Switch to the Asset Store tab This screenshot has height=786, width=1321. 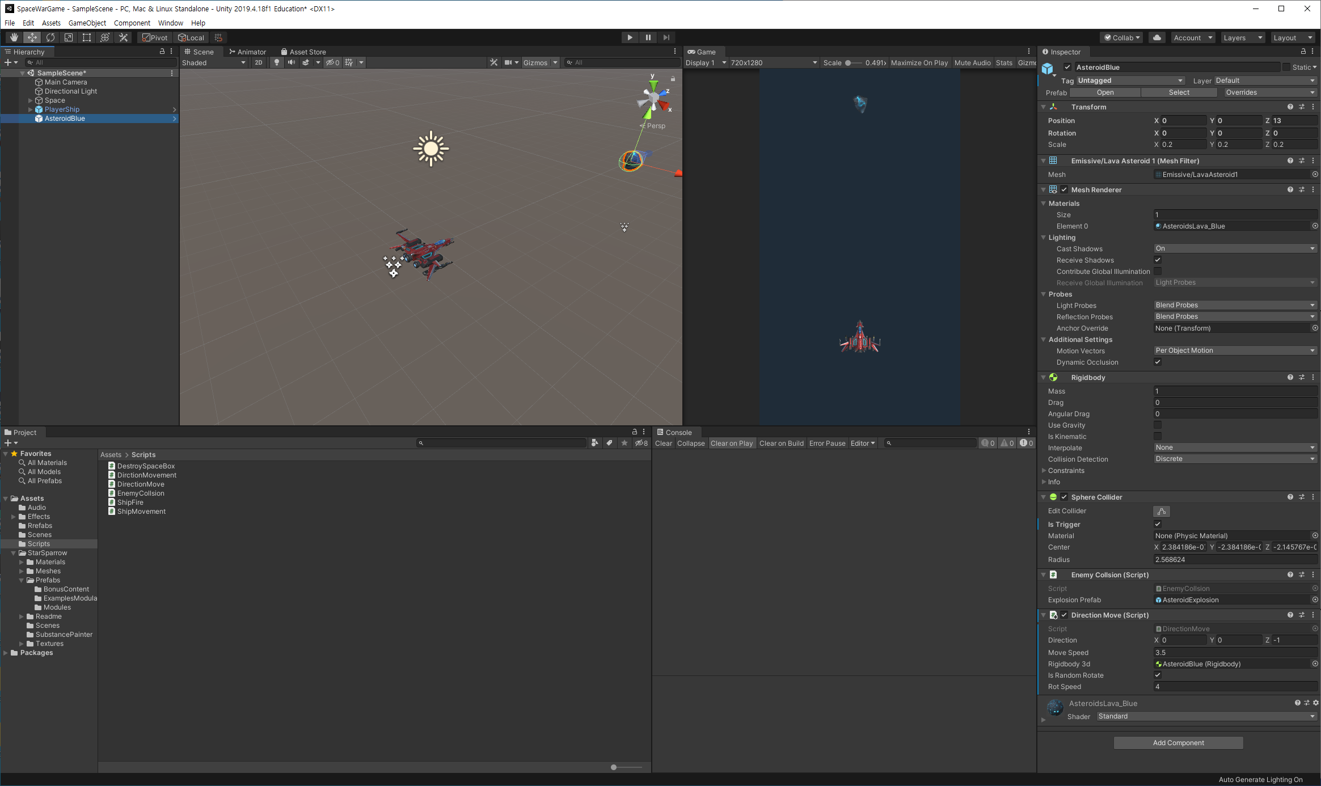tap(303, 52)
